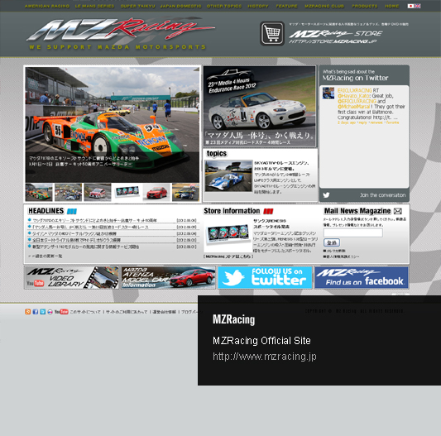This screenshot has height=436, width=441.
Task: Open the second footer text link, about site usage
Action: click(x=127, y=312)
